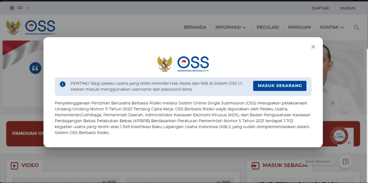Expand the ID language dropdown
The width and height of the screenshot is (368, 183).
click(x=23, y=8)
